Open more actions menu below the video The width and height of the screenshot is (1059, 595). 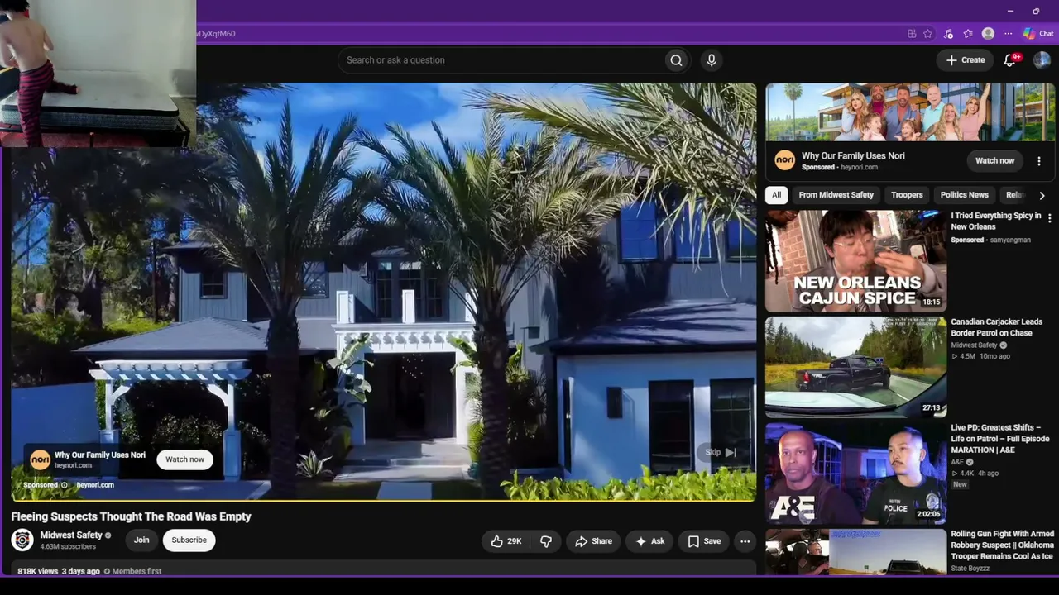[x=745, y=541]
